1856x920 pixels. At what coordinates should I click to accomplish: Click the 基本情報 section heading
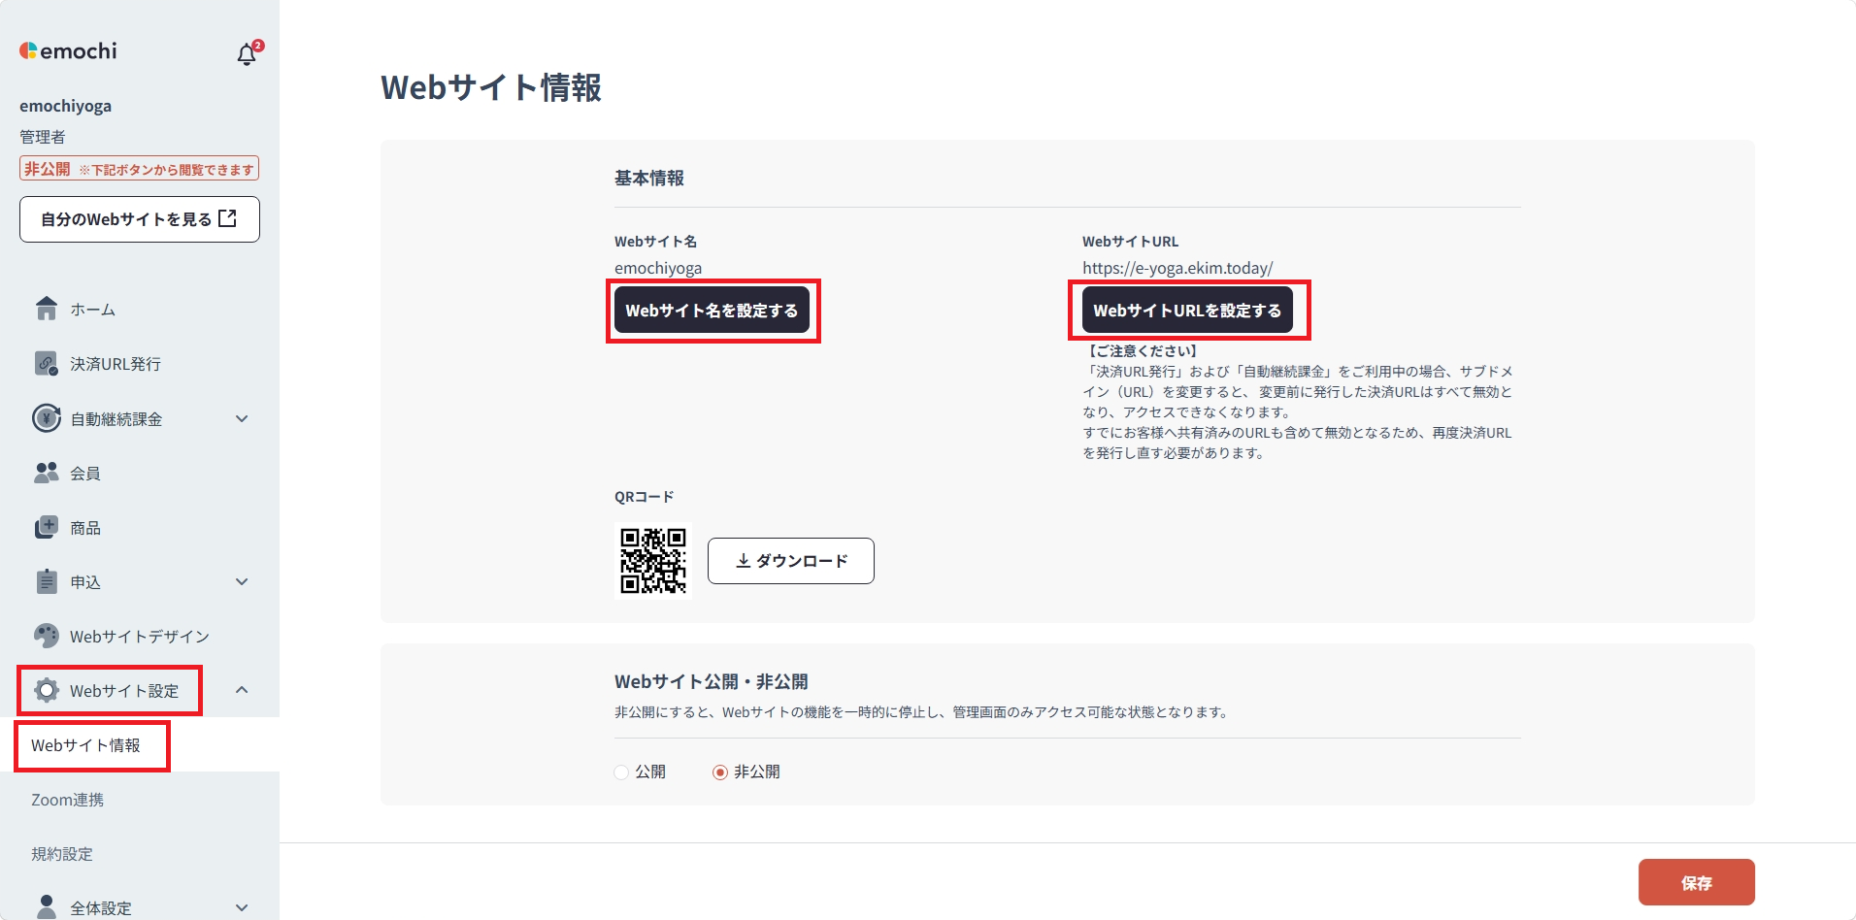tap(649, 178)
